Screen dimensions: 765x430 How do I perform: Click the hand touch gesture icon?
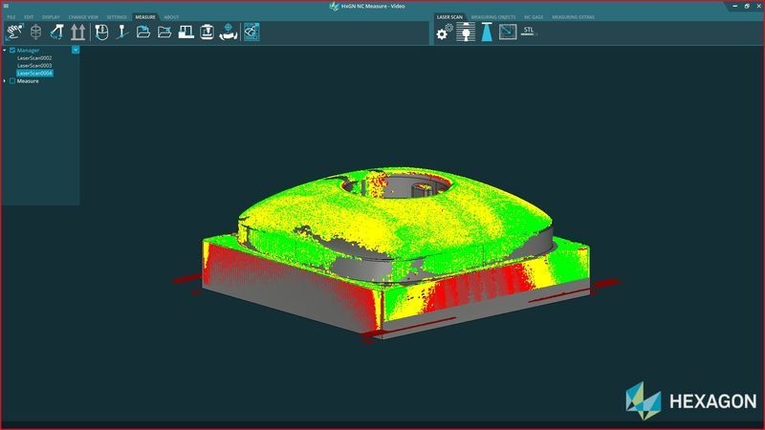tap(14, 32)
